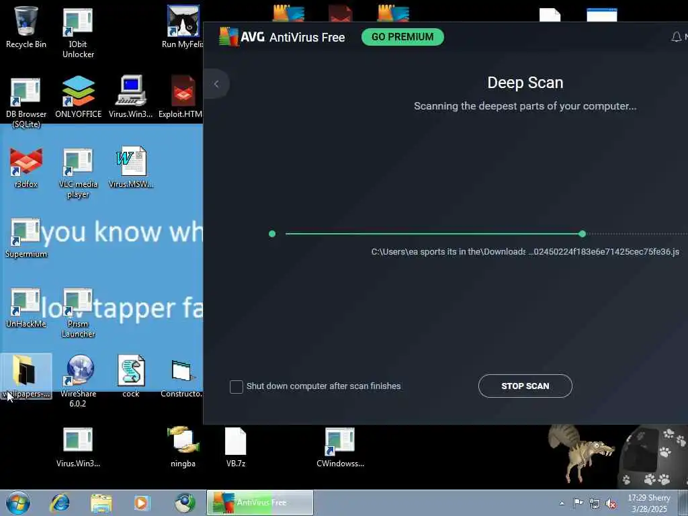Click muted volume tray icon

611,503
